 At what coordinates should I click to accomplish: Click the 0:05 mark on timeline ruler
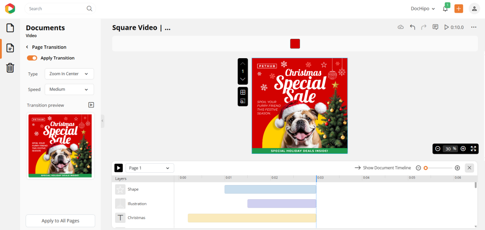(412, 178)
